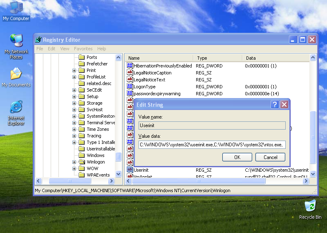Expand the SvcHost registry key
327x233 pixels.
74,110
